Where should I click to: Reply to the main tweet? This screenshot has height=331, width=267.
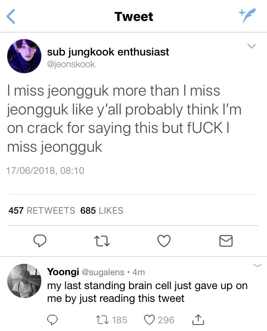[x=40, y=241]
